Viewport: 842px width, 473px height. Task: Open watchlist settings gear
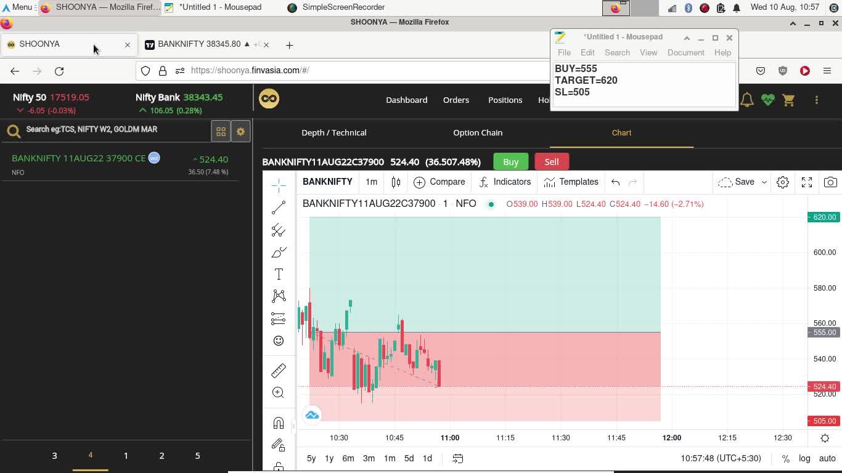pos(241,131)
